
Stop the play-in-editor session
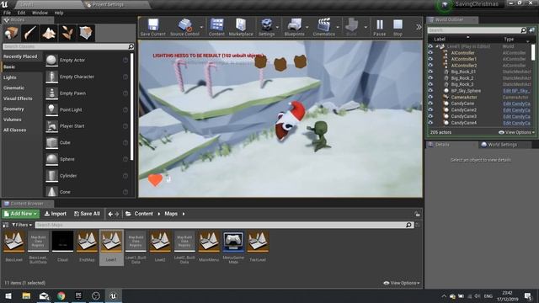[x=398, y=27]
